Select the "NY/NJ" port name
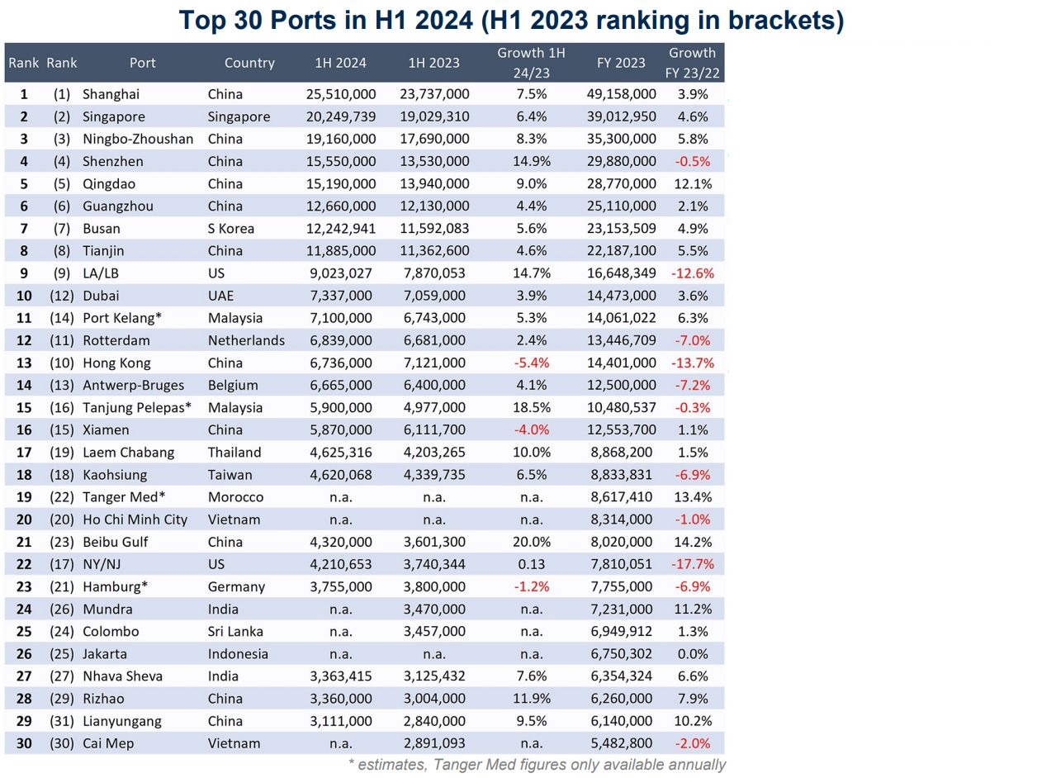This screenshot has width=1056, height=778. [102, 564]
